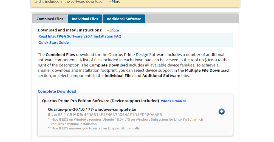Screen dimensions: 274x142
Task: Click the What's Included? link
Action: point(174,101)
